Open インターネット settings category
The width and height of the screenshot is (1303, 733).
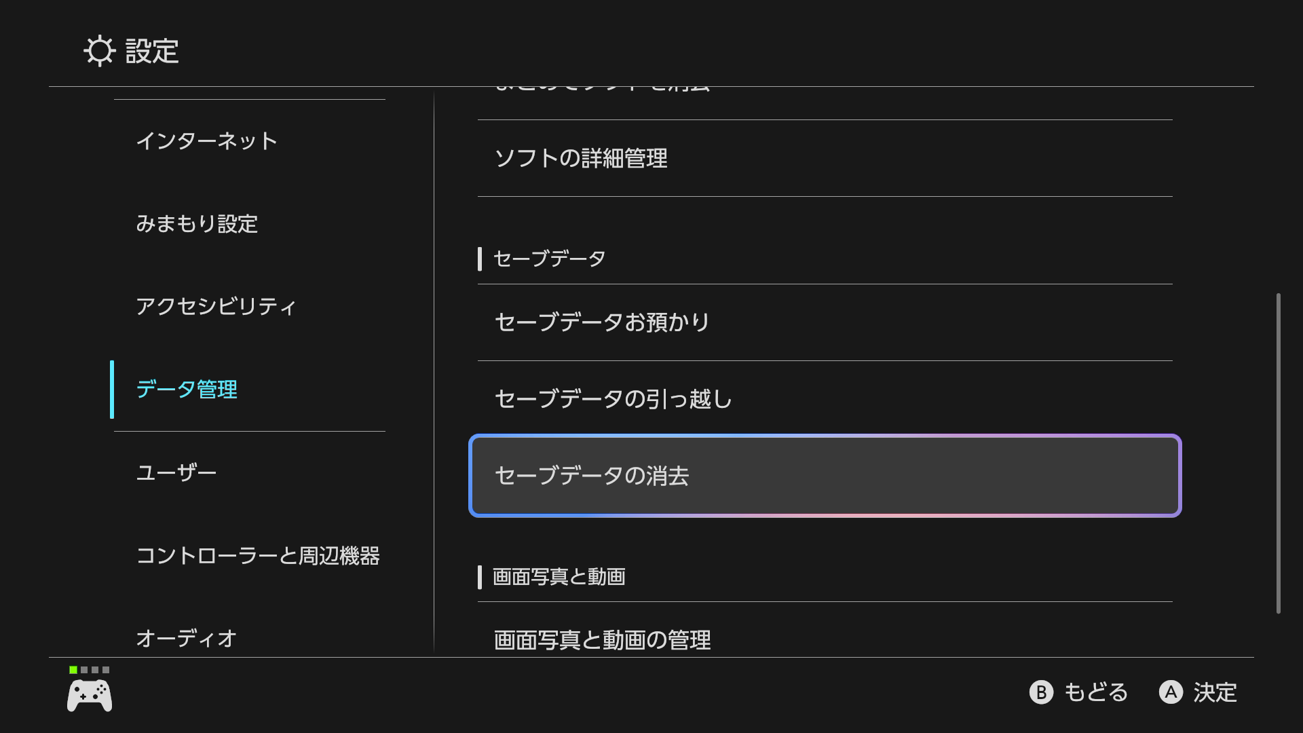(207, 141)
